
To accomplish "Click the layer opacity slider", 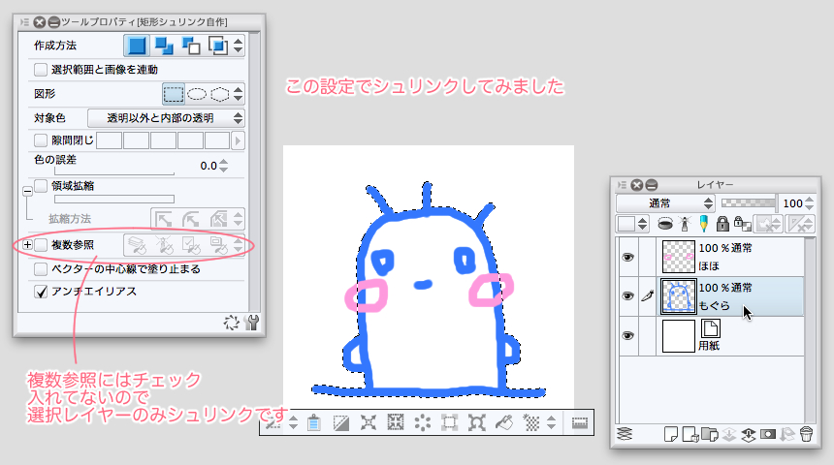I will (x=748, y=203).
